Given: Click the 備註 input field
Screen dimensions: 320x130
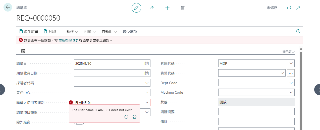Looking at the screenshot, I should [256, 121].
